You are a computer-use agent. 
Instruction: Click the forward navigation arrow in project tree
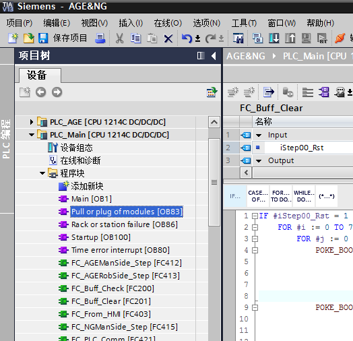coord(57,92)
